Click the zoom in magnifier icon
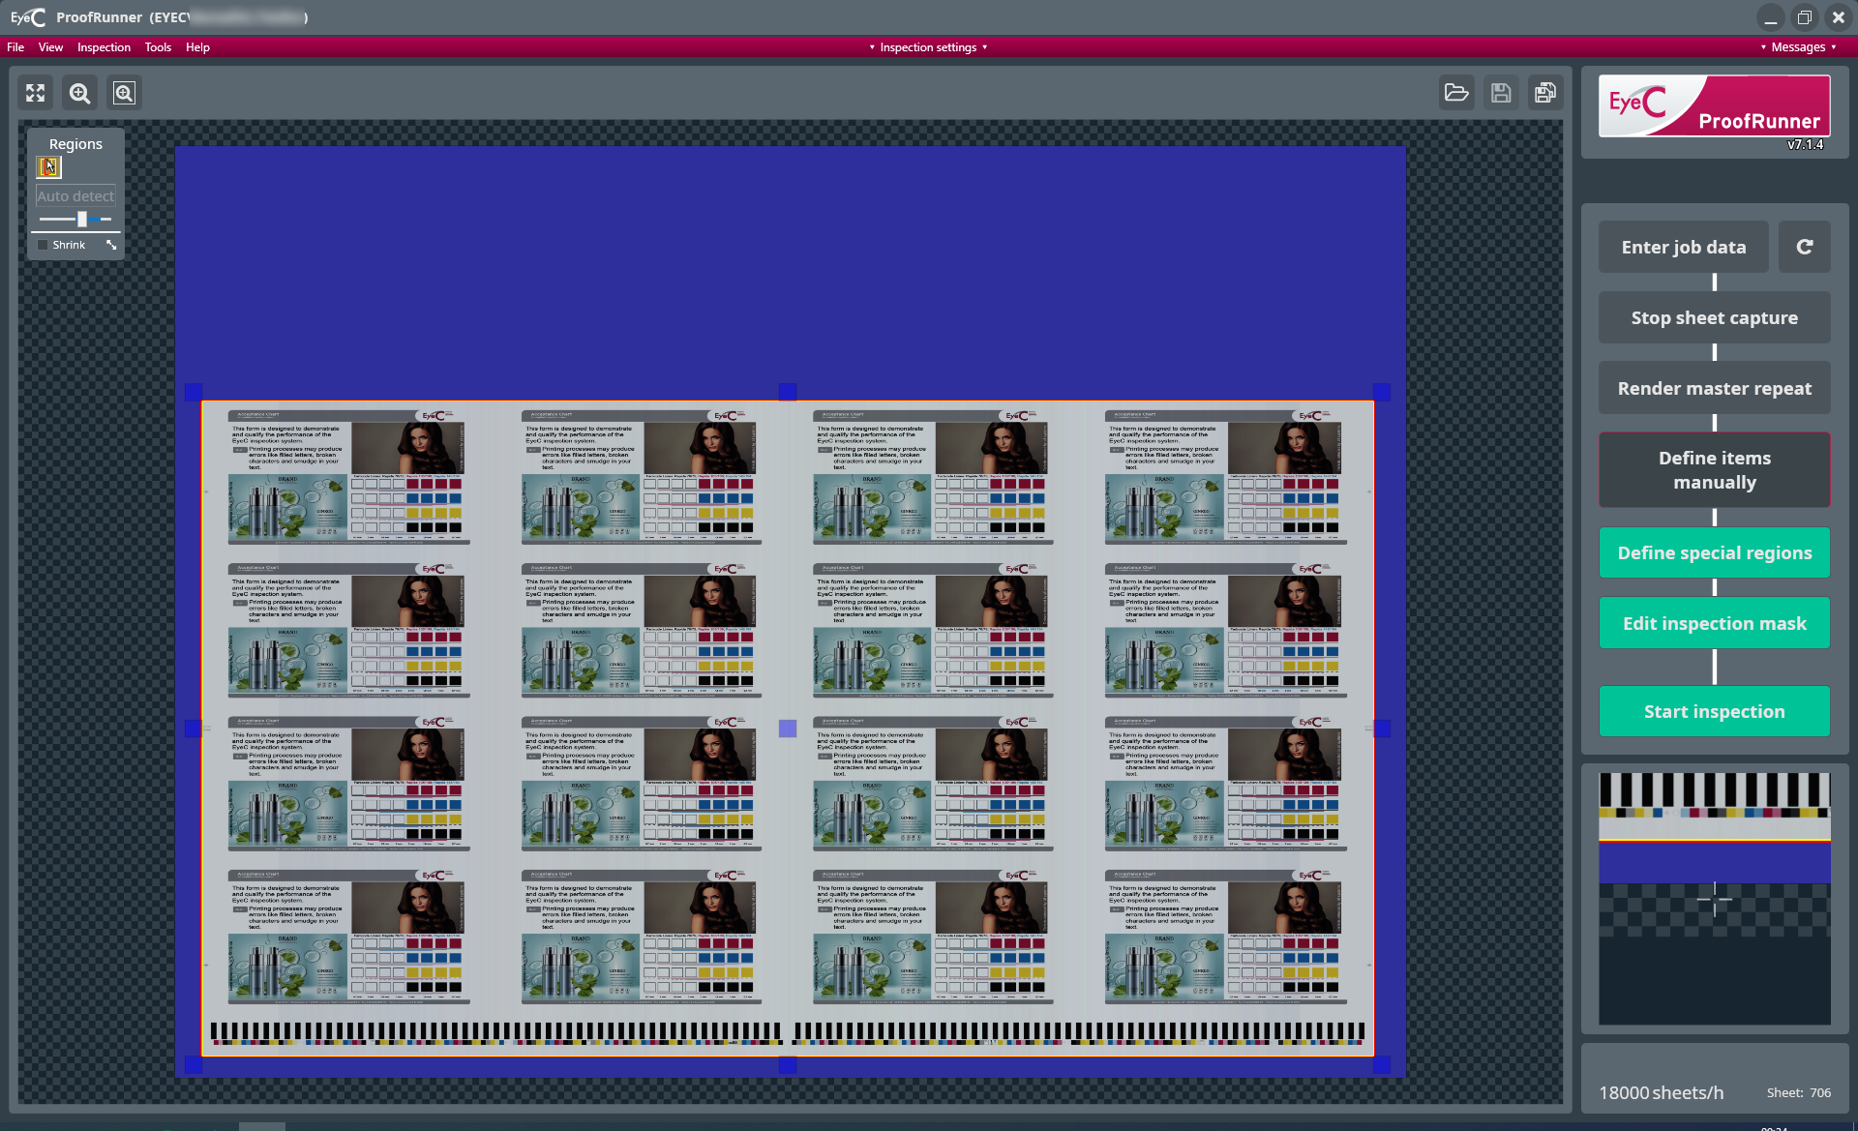This screenshot has width=1858, height=1131. coord(80,93)
